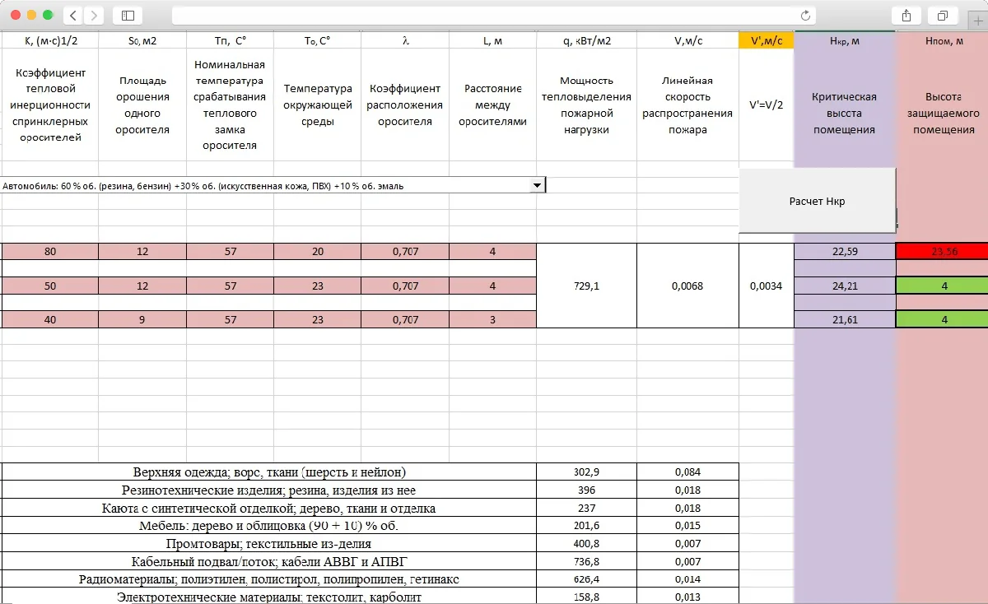The image size is (988, 604).
Task: Select the speed value 0,015 for Мебель
Action: click(687, 525)
